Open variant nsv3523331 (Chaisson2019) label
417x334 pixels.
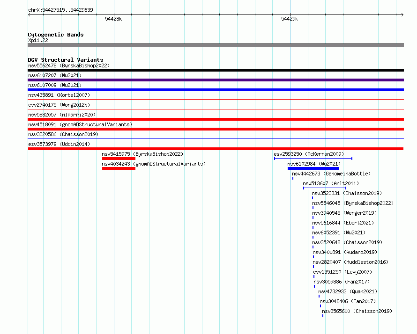(x=347, y=193)
